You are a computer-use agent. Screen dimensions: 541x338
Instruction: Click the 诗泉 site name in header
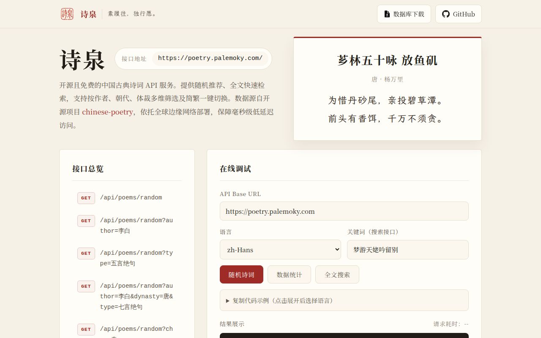(88, 14)
